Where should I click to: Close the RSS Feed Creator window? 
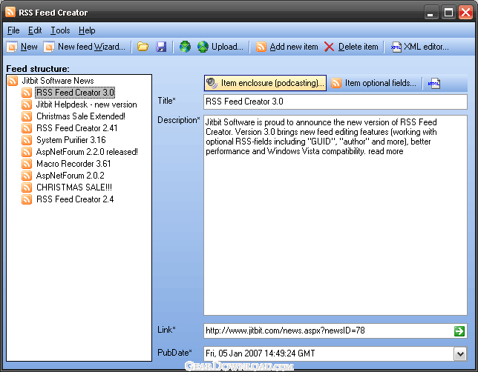(466, 13)
